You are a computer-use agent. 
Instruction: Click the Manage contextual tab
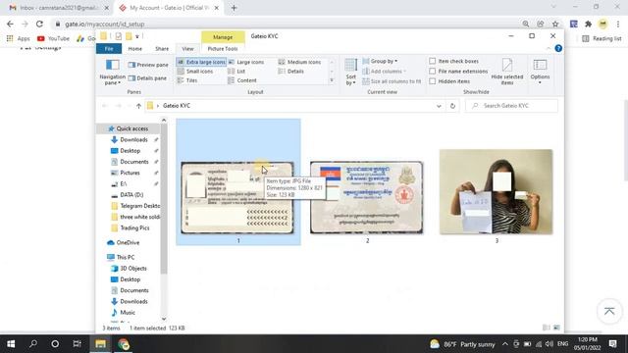[x=223, y=37]
